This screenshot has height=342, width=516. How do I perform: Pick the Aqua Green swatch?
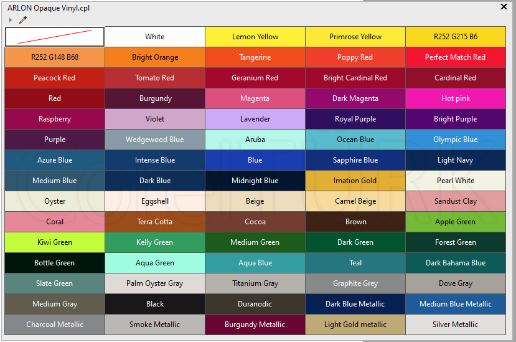tap(155, 263)
